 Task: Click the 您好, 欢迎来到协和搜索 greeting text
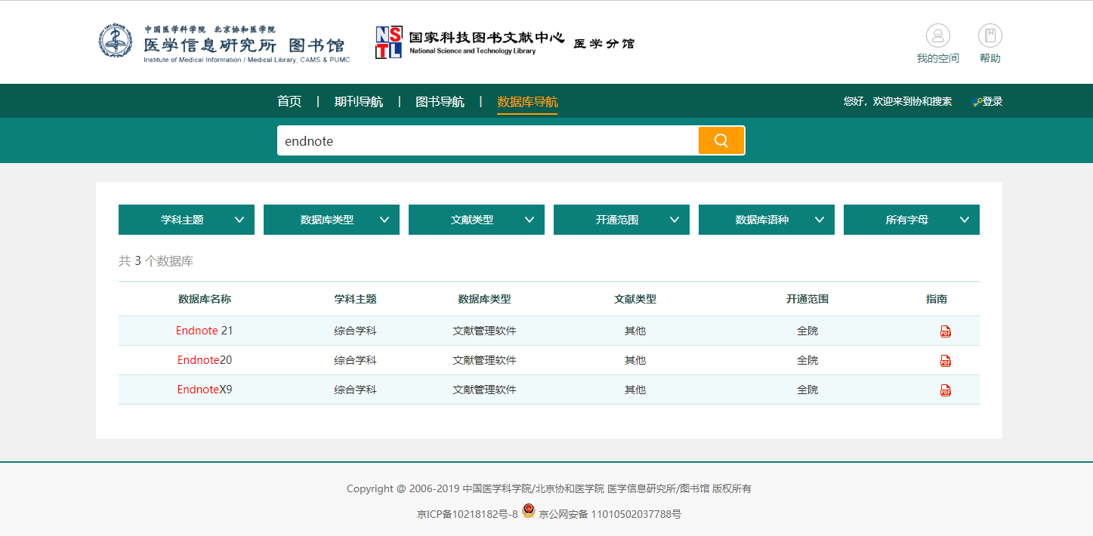point(897,101)
